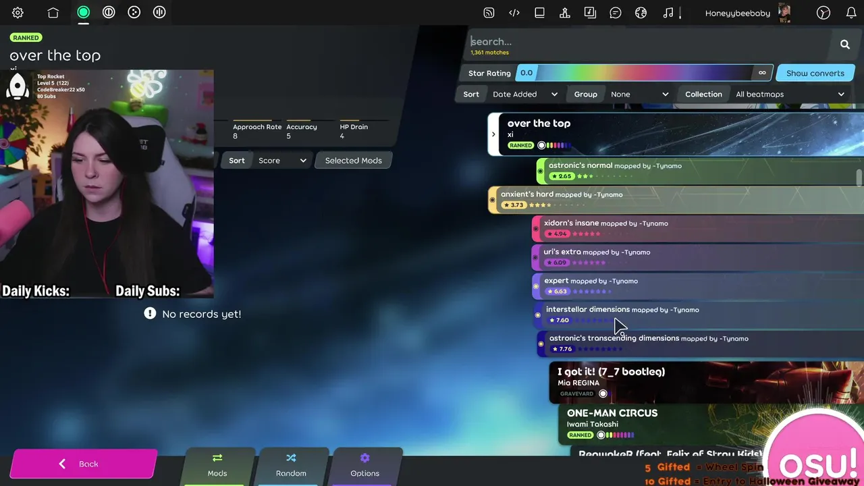
Task: Click the RANKED badge under over the top
Action: [521, 145]
